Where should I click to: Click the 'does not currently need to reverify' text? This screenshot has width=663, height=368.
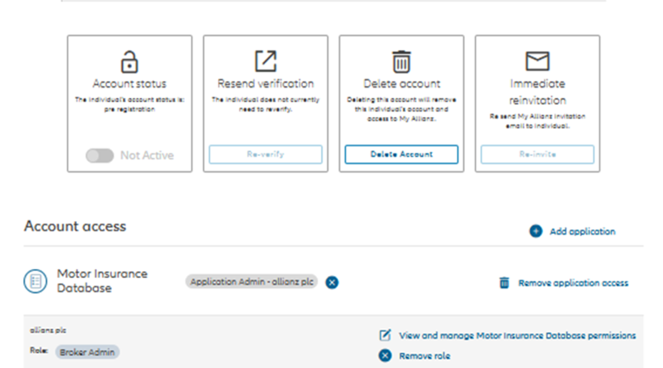266,104
